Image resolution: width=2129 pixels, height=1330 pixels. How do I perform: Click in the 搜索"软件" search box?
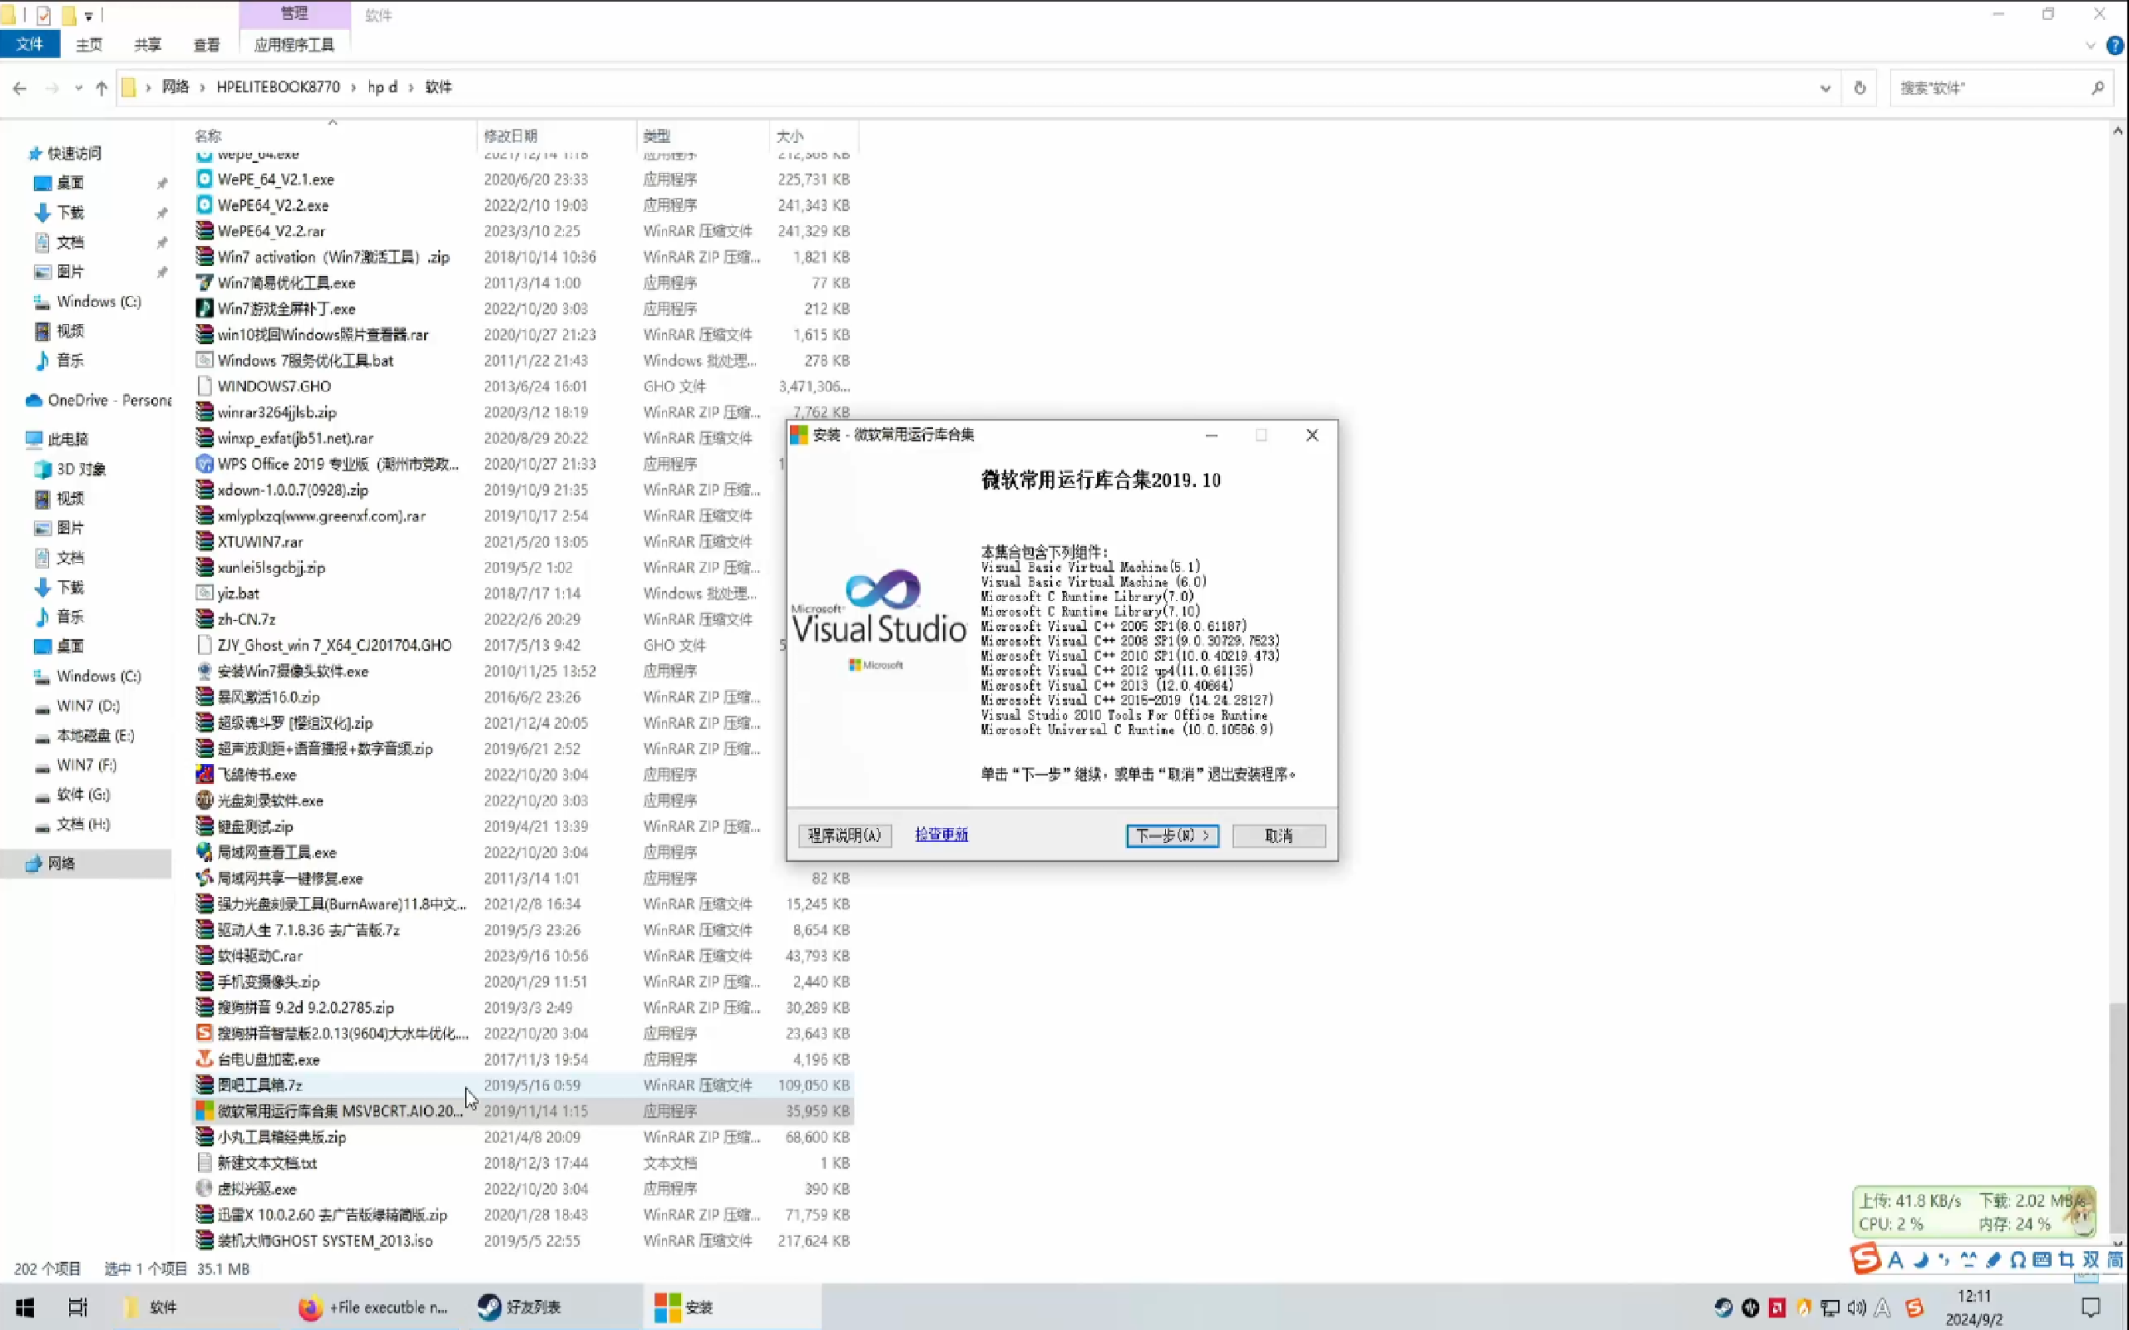[x=1988, y=88]
